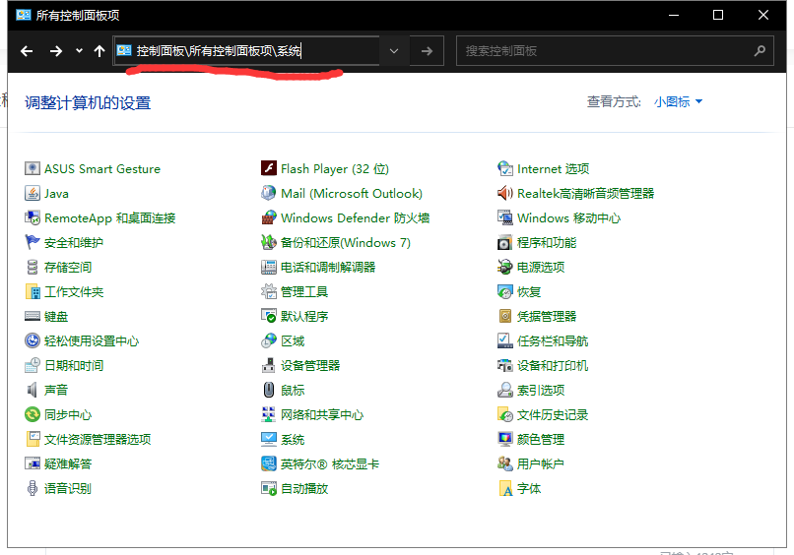This screenshot has width=794, height=555.
Task: Go forward with the right arrow
Action: [56, 50]
